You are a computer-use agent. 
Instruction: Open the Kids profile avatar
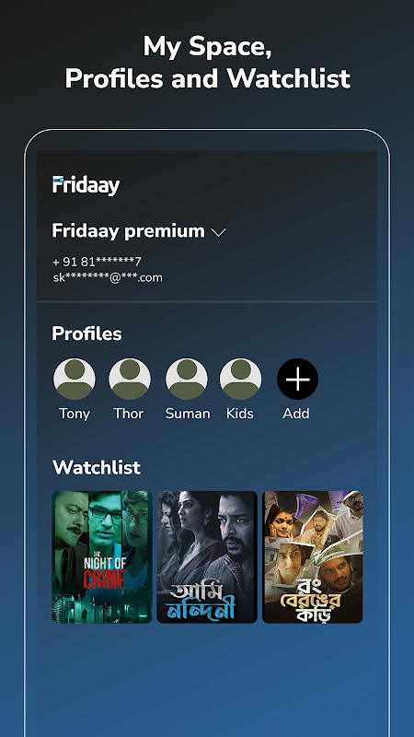click(x=241, y=379)
